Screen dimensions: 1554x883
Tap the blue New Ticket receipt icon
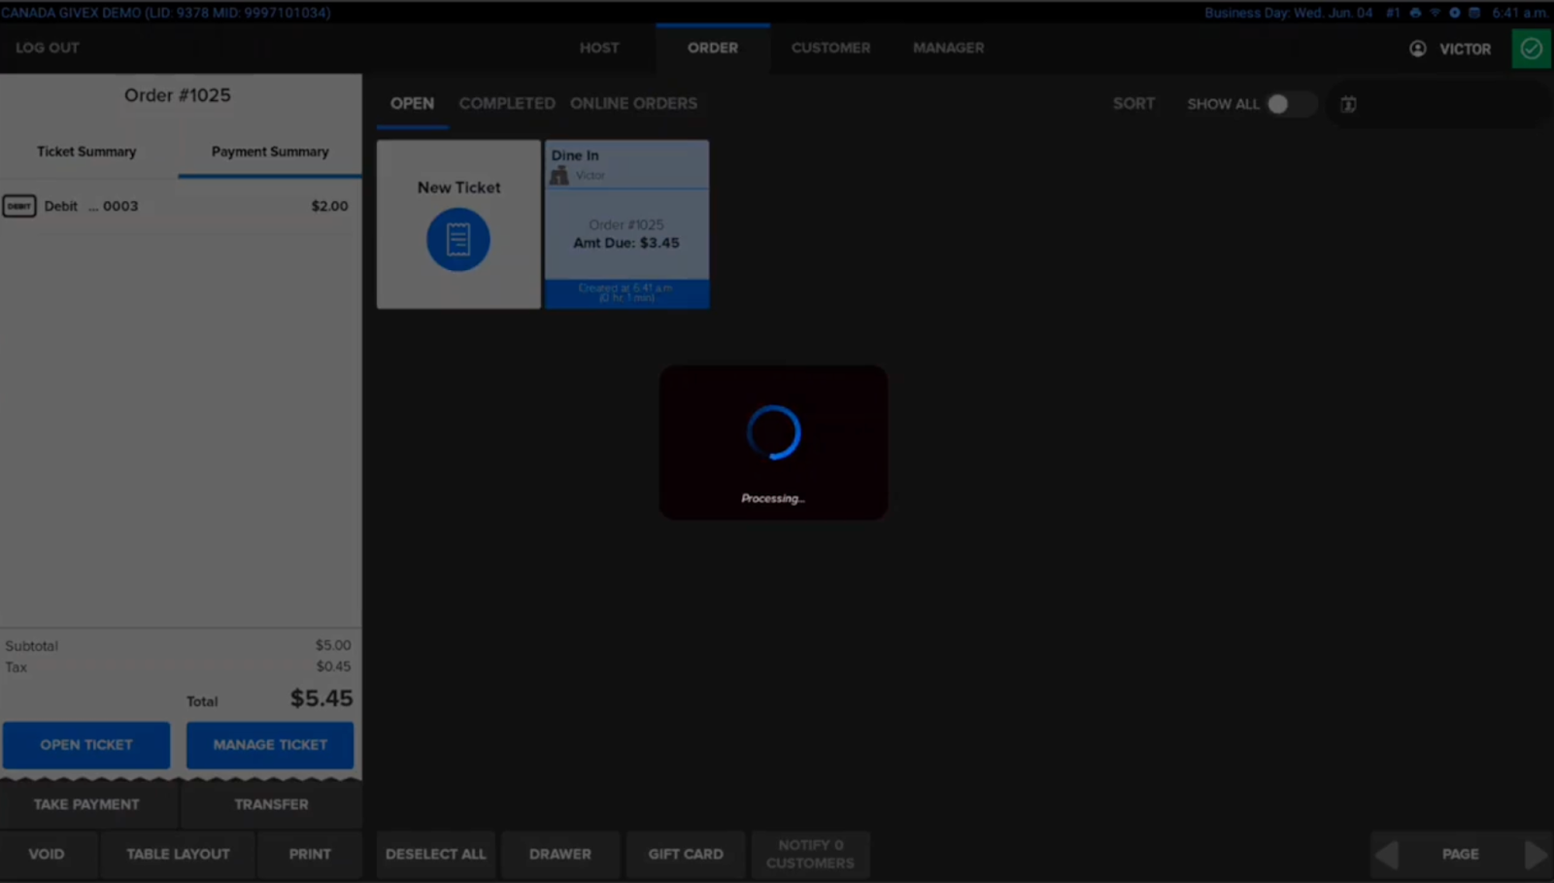click(458, 239)
